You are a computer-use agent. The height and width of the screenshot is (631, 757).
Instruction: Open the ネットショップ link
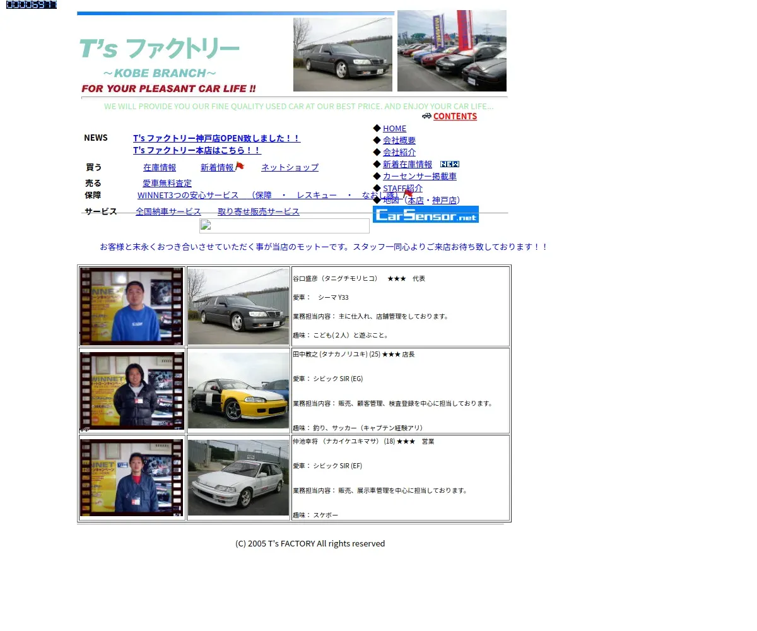click(290, 167)
